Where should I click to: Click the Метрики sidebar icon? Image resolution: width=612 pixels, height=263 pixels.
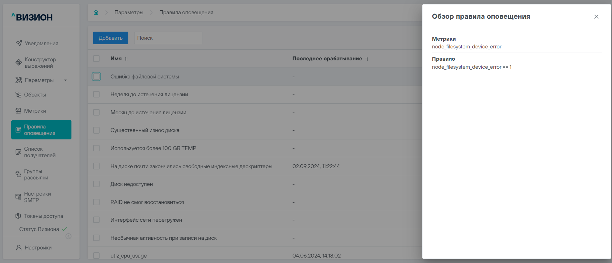18,111
